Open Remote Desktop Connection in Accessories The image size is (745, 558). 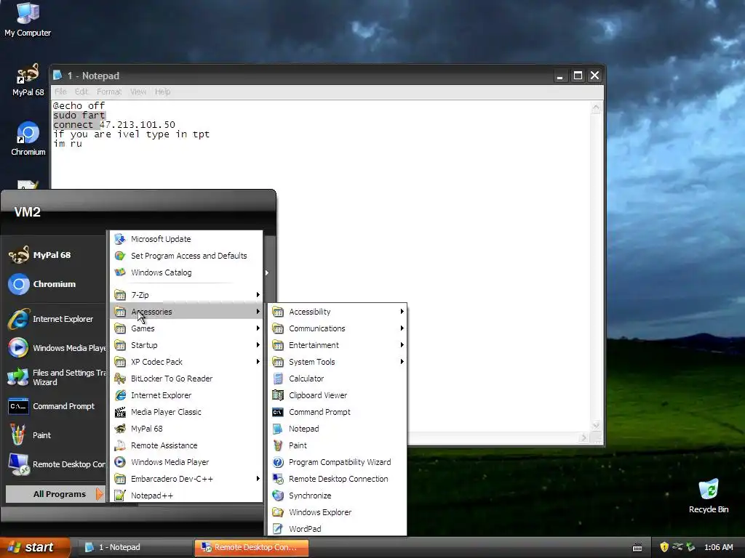tap(338, 479)
